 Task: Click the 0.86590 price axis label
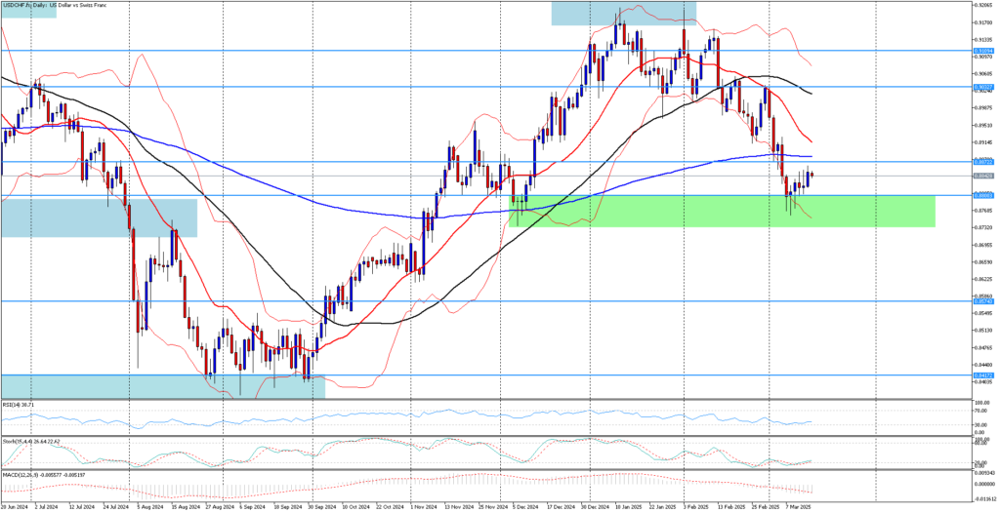click(x=982, y=262)
